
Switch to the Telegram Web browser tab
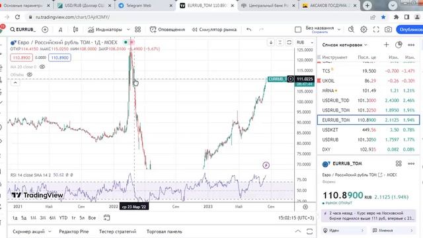[x=145, y=5]
